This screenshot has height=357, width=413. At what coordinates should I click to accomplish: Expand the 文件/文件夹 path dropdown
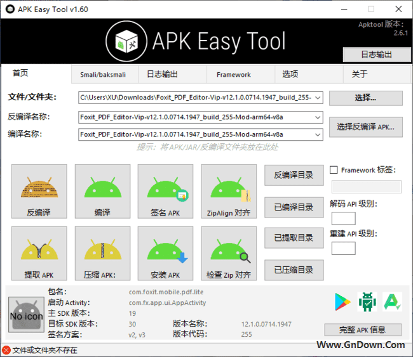pyautogui.click(x=318, y=98)
